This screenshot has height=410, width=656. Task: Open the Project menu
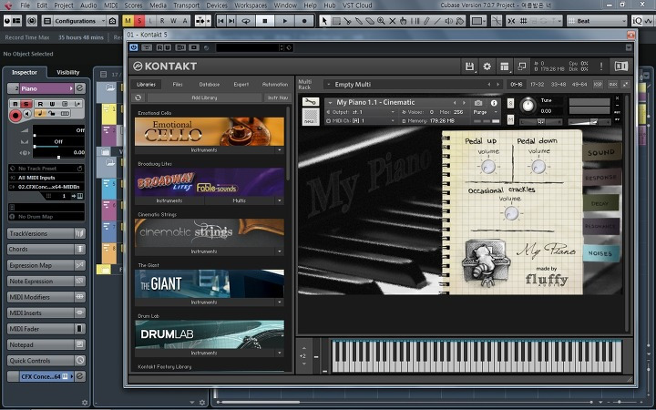point(64,5)
